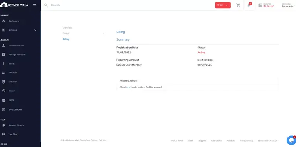
Task: Click the 08/09/2022 next invoice date
Action: click(x=205, y=65)
